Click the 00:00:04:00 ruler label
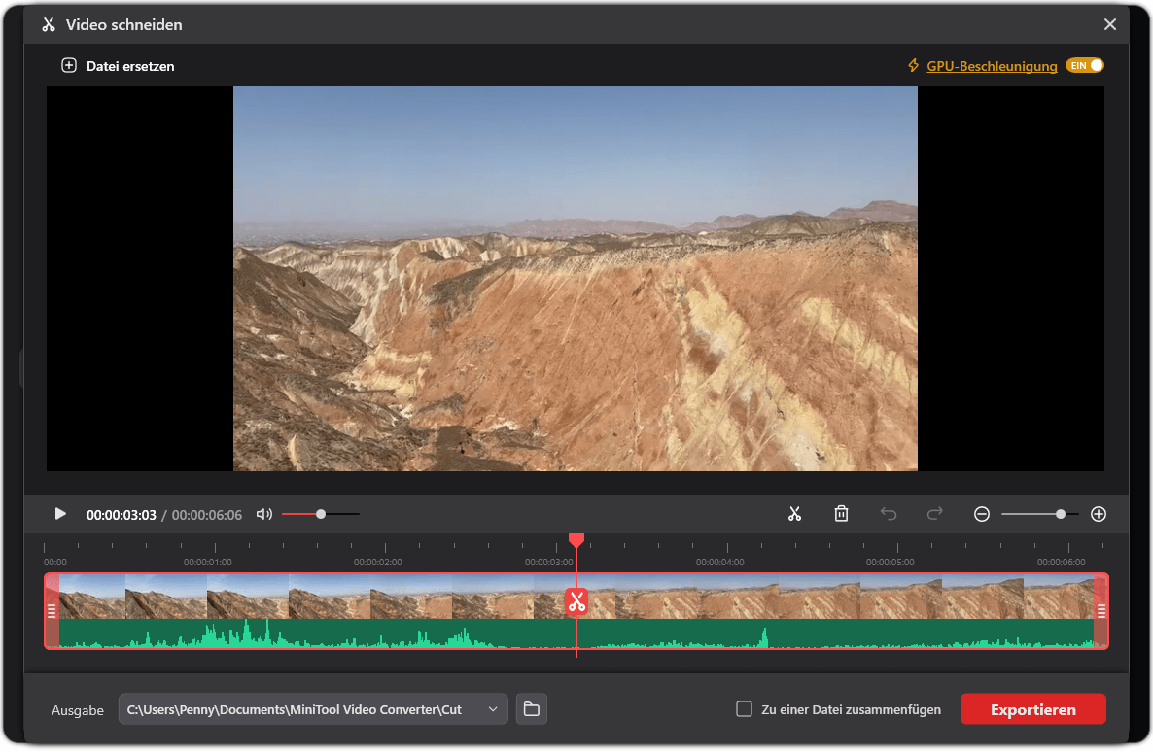The image size is (1153, 752). [719, 563]
